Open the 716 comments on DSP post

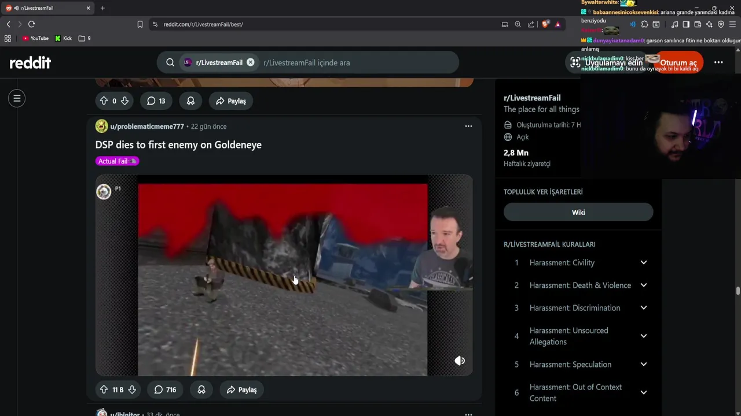pos(165,389)
